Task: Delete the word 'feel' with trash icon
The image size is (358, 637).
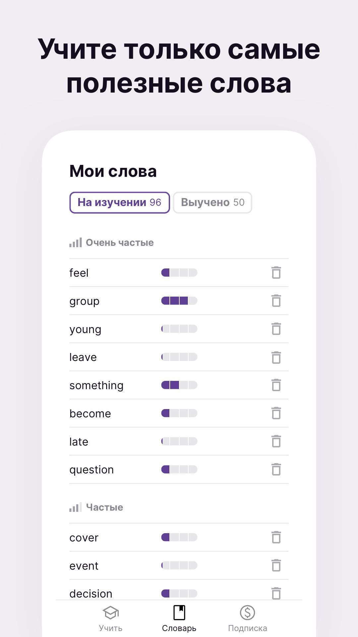Action: [x=276, y=272]
